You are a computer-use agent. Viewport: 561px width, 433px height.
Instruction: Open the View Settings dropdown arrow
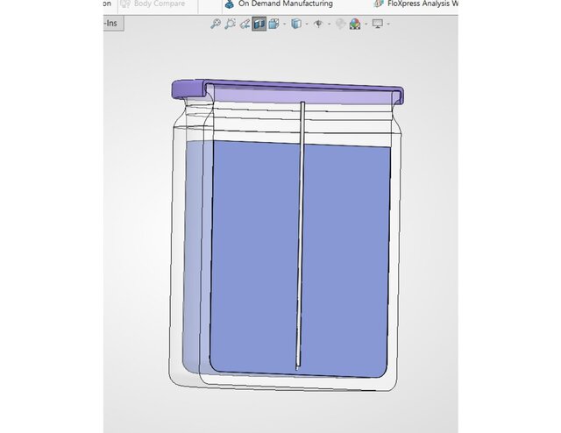(388, 24)
